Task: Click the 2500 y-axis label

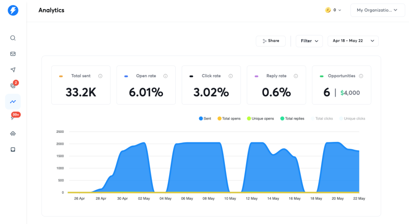Action: point(60,132)
